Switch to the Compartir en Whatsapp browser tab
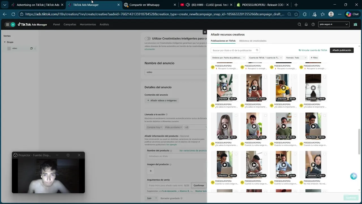This screenshot has width=362, height=204. pyautogui.click(x=150, y=5)
